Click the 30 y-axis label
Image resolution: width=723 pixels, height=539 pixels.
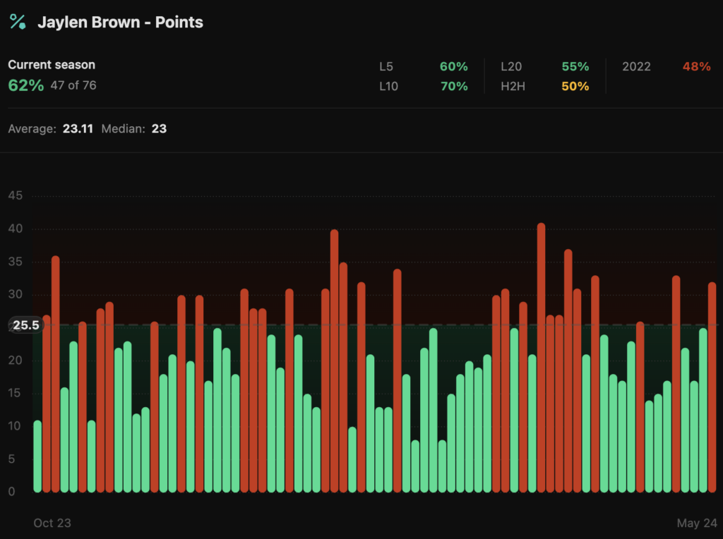[x=16, y=294]
